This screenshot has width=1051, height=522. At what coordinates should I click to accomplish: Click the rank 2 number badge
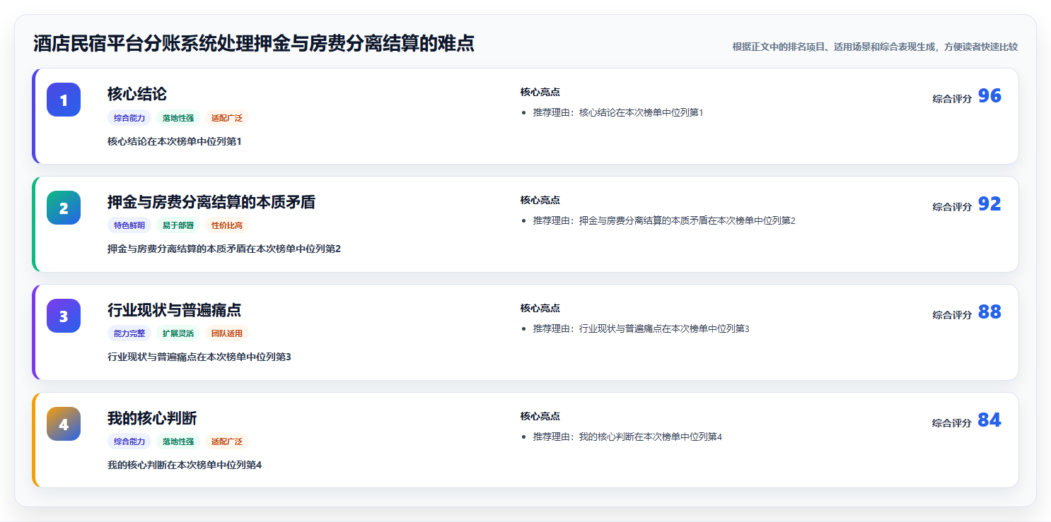(x=64, y=208)
